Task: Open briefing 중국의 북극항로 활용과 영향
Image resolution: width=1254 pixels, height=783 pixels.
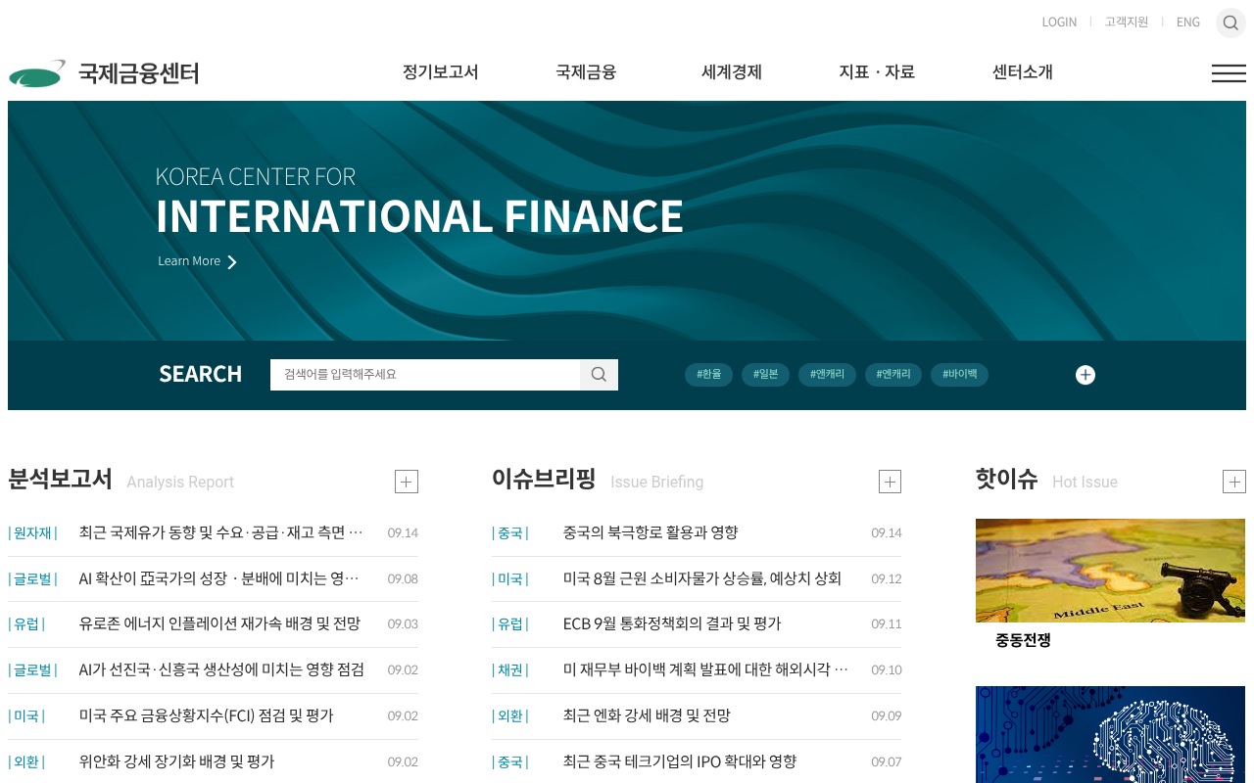Action: point(651,532)
